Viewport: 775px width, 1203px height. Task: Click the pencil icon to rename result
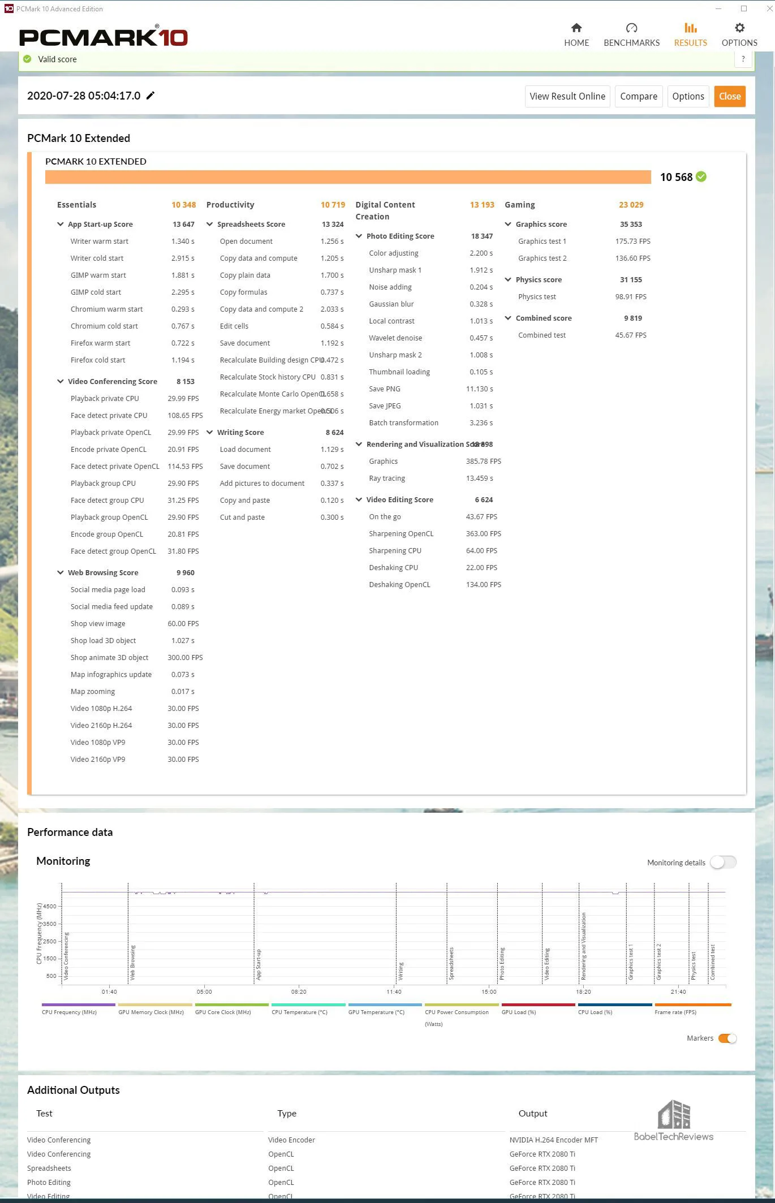(x=150, y=96)
